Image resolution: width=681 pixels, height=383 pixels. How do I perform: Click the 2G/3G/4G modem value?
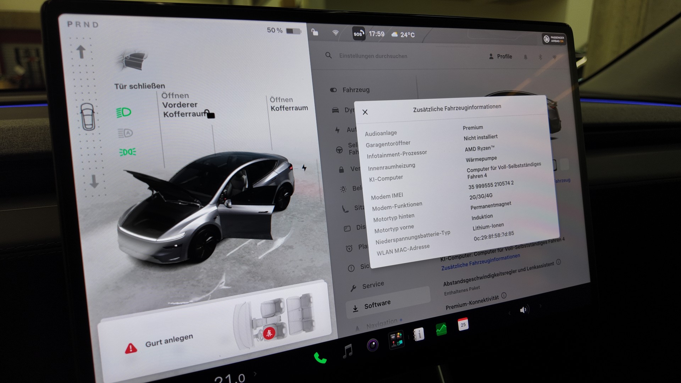481,196
